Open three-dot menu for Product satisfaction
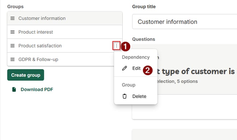The width and height of the screenshot is (237, 140). click(116, 46)
